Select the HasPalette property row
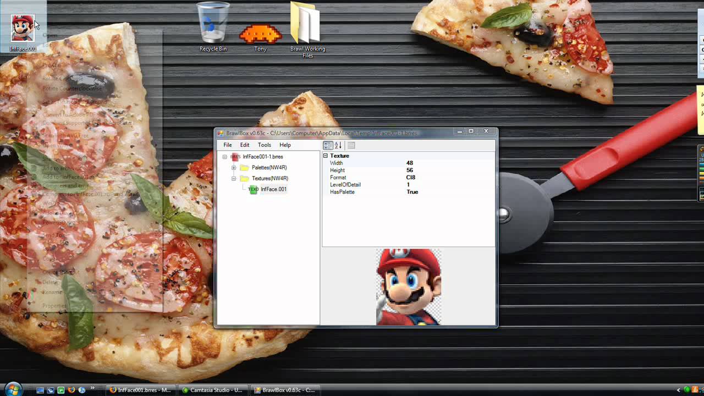 pyautogui.click(x=409, y=192)
